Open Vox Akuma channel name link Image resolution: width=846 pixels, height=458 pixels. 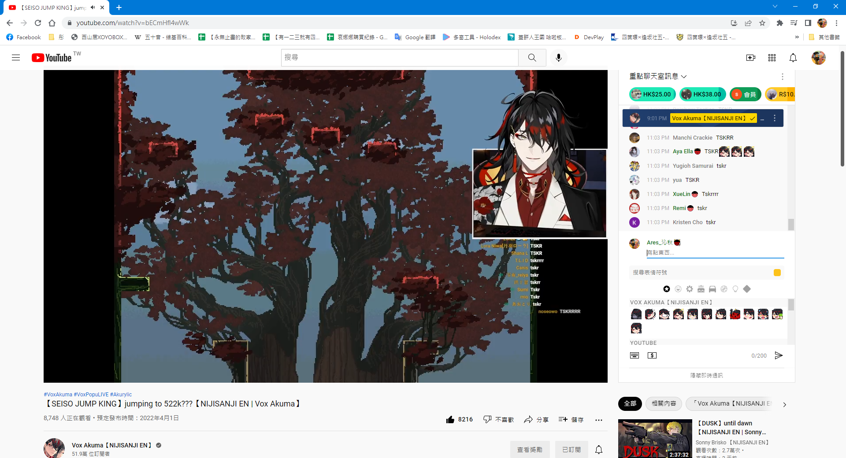tap(112, 445)
